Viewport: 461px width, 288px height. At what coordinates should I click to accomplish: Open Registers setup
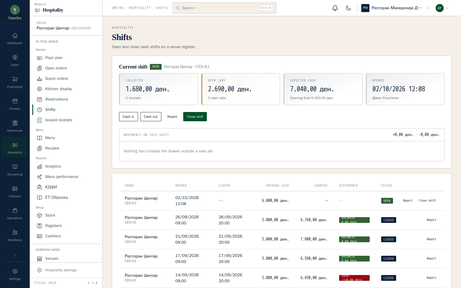click(x=67, y=226)
